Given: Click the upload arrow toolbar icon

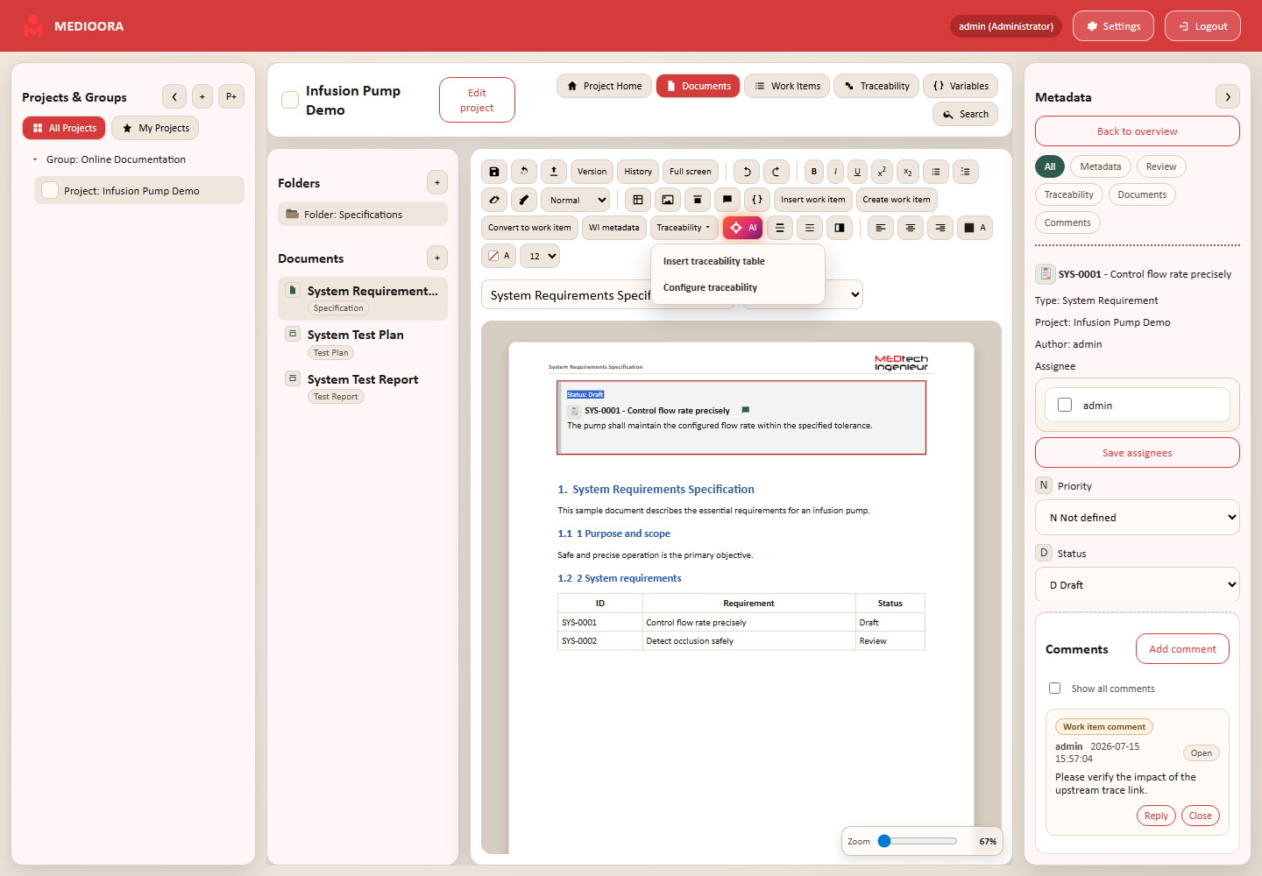Looking at the screenshot, I should (554, 172).
